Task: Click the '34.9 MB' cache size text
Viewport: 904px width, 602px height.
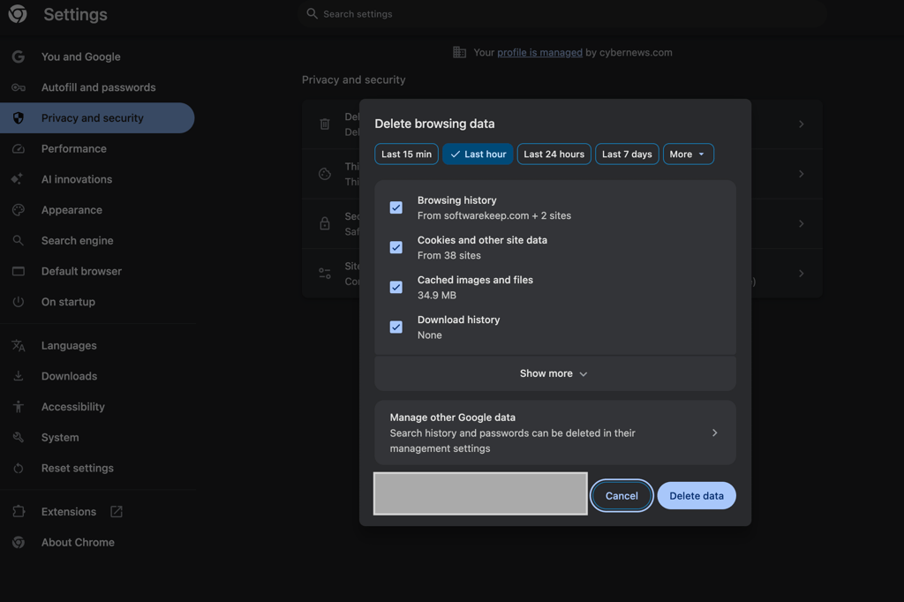Action: tap(436, 295)
